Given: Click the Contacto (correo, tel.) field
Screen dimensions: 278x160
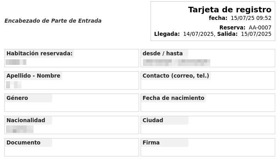Looking at the screenshot, I should (x=208, y=80).
